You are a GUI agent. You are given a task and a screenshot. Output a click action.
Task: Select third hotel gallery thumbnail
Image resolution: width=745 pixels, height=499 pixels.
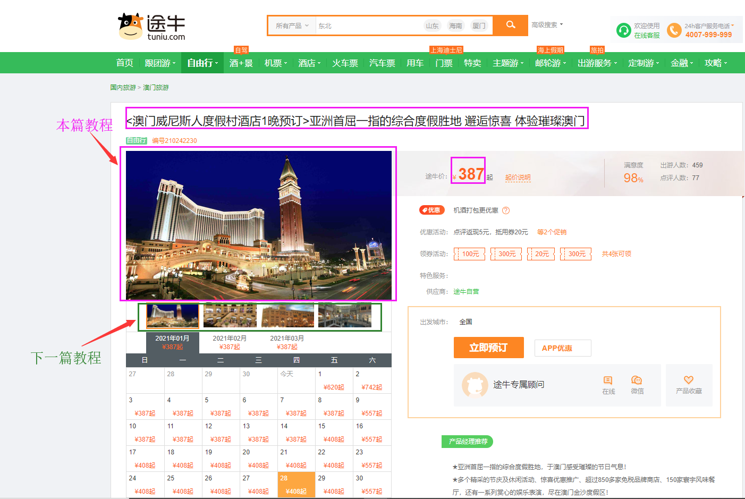(x=287, y=316)
